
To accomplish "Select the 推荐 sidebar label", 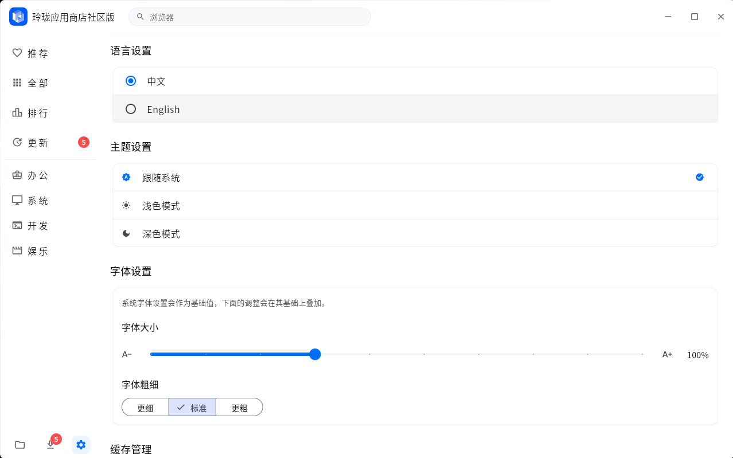I will click(38, 53).
